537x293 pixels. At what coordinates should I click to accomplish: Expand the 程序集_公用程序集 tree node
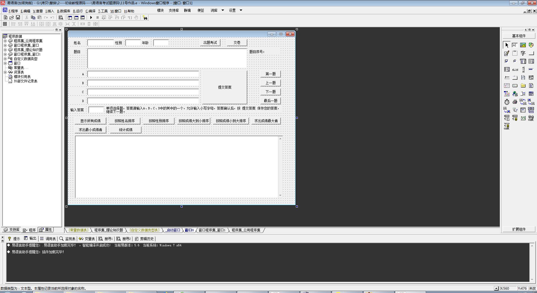(5, 41)
